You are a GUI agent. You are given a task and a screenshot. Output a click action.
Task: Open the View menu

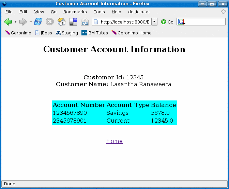point(39,12)
